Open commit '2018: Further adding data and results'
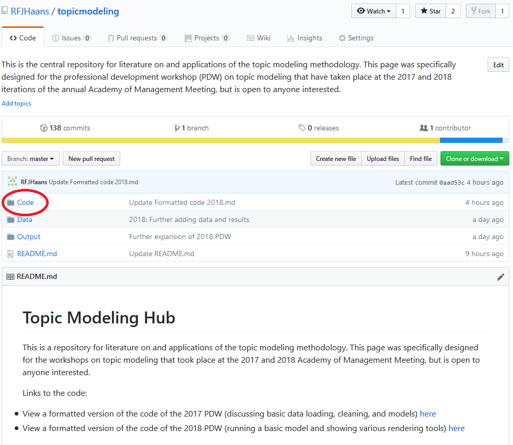 [189, 219]
